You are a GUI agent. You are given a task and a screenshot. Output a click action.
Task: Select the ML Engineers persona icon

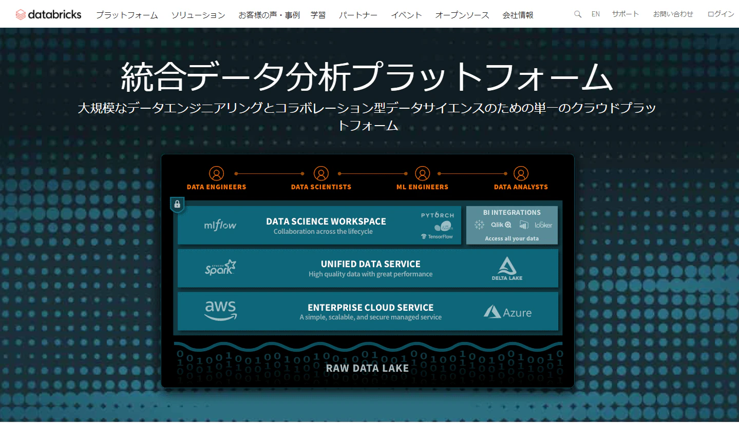point(422,174)
